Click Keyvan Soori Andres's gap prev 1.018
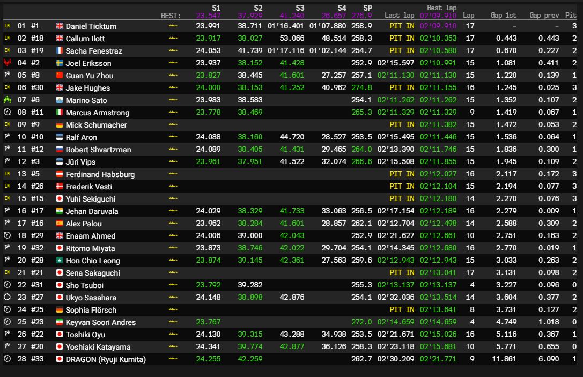Screen dimensions: 583x377 tap(549, 322)
